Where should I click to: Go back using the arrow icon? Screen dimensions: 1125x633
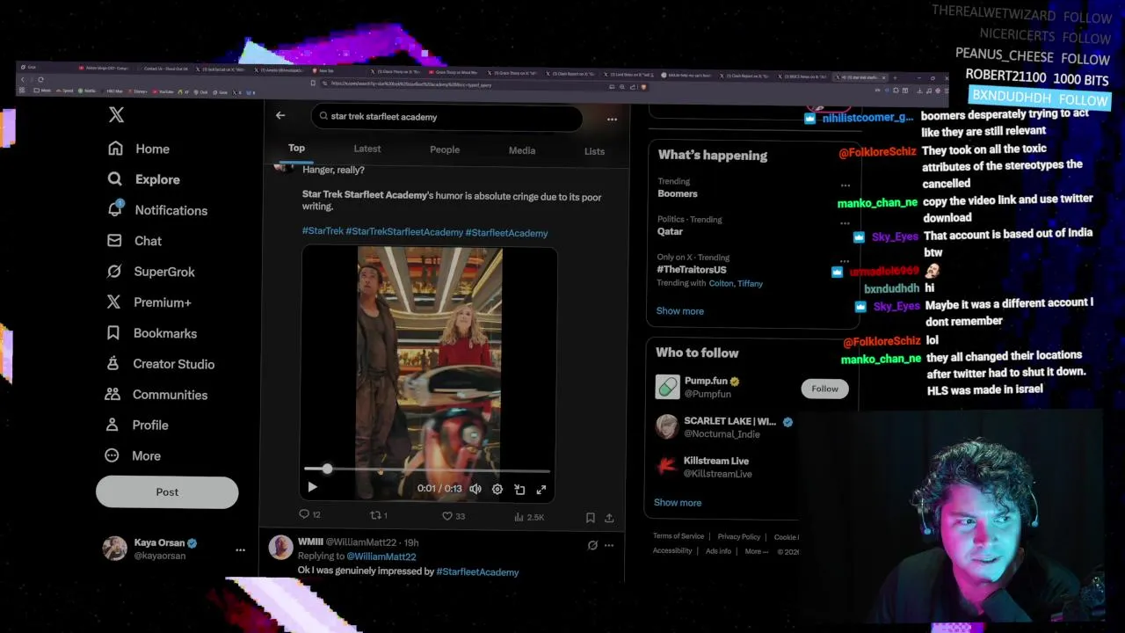280,115
